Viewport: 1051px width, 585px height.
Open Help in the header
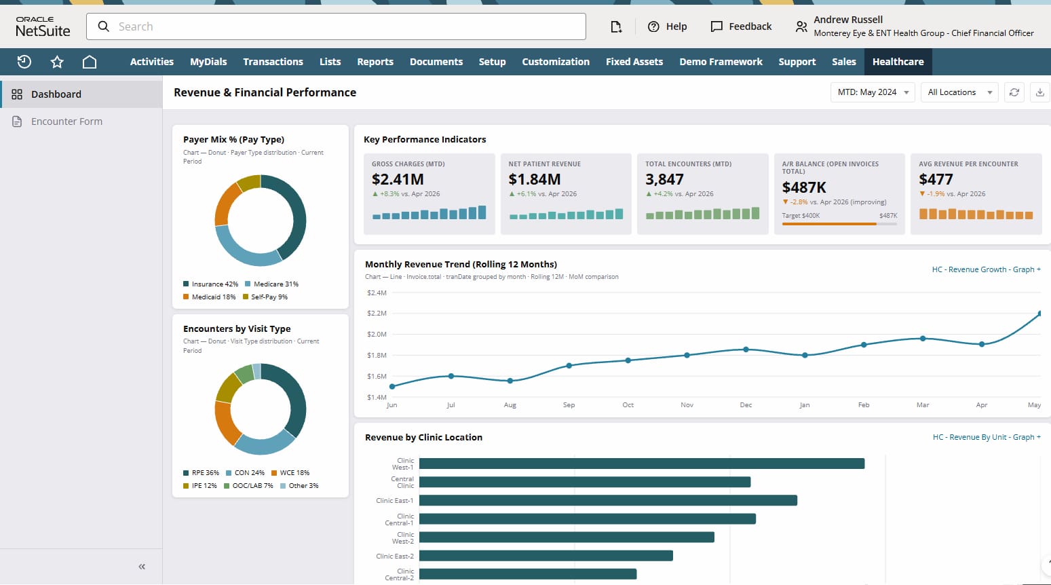point(668,26)
